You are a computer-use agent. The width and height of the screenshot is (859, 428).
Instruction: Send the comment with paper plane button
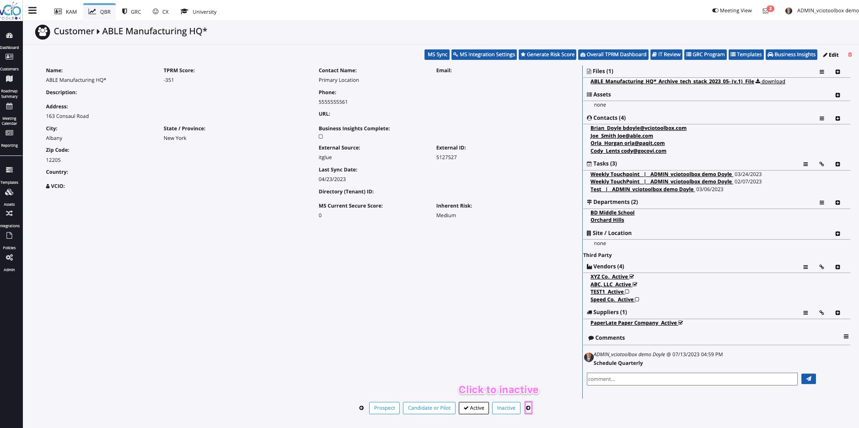tap(808, 379)
